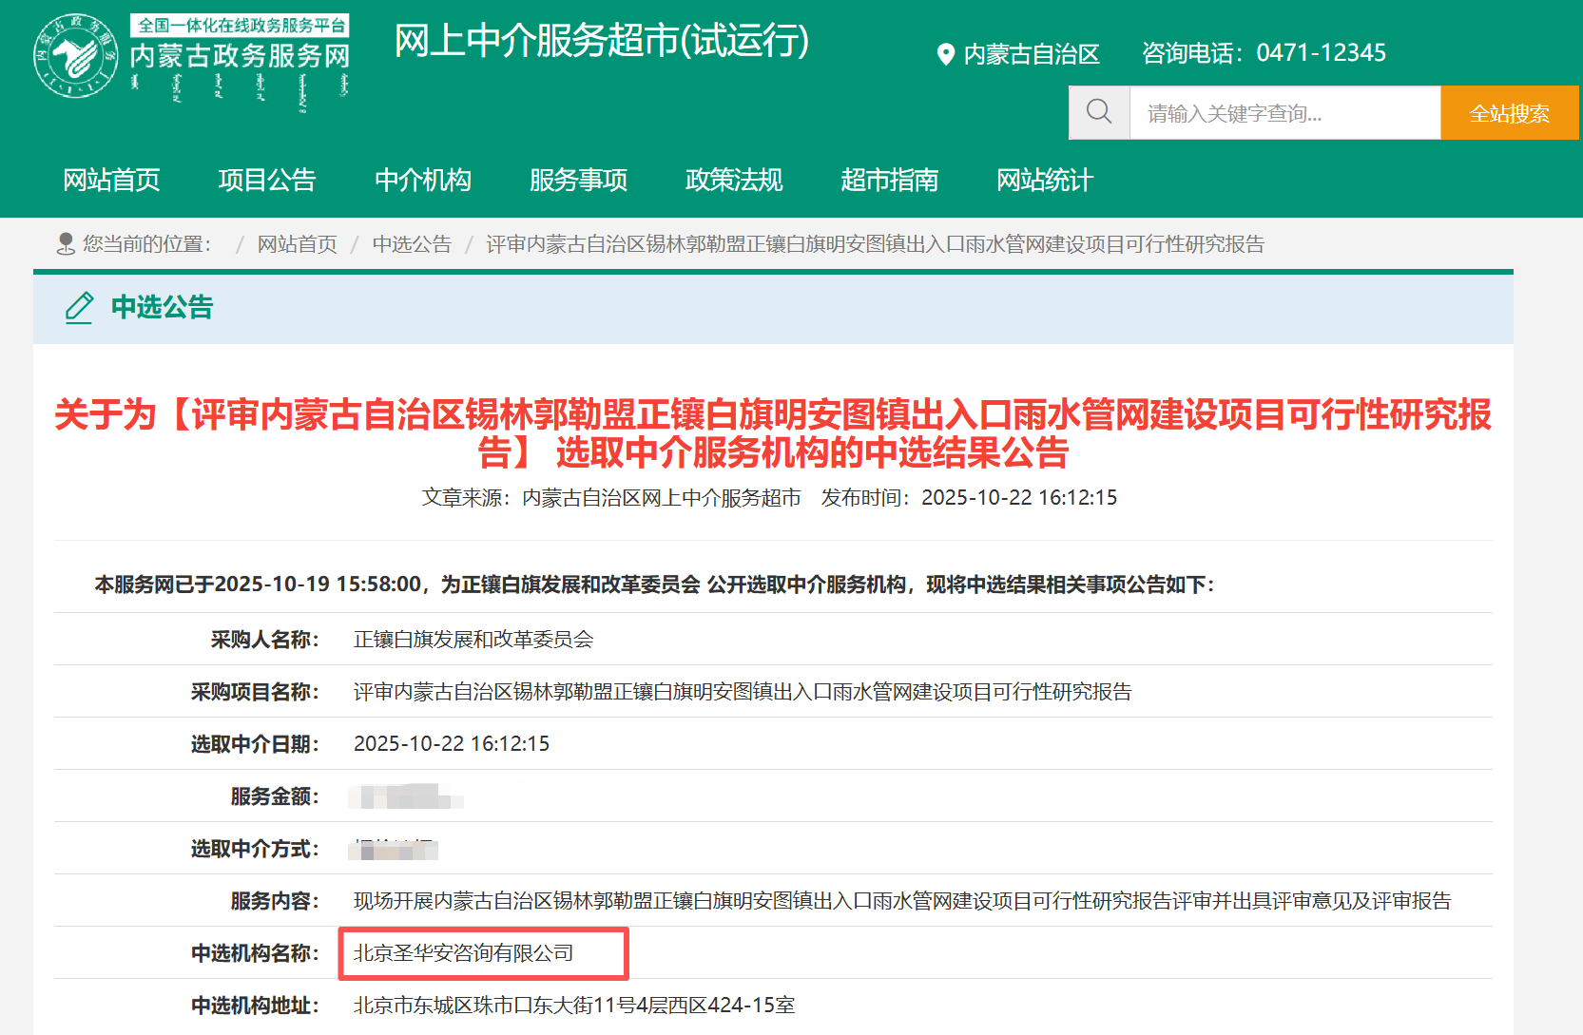Click the 内蒙古政务服务网 logo icon
Screen dimensions: 1583x1035
[75, 55]
